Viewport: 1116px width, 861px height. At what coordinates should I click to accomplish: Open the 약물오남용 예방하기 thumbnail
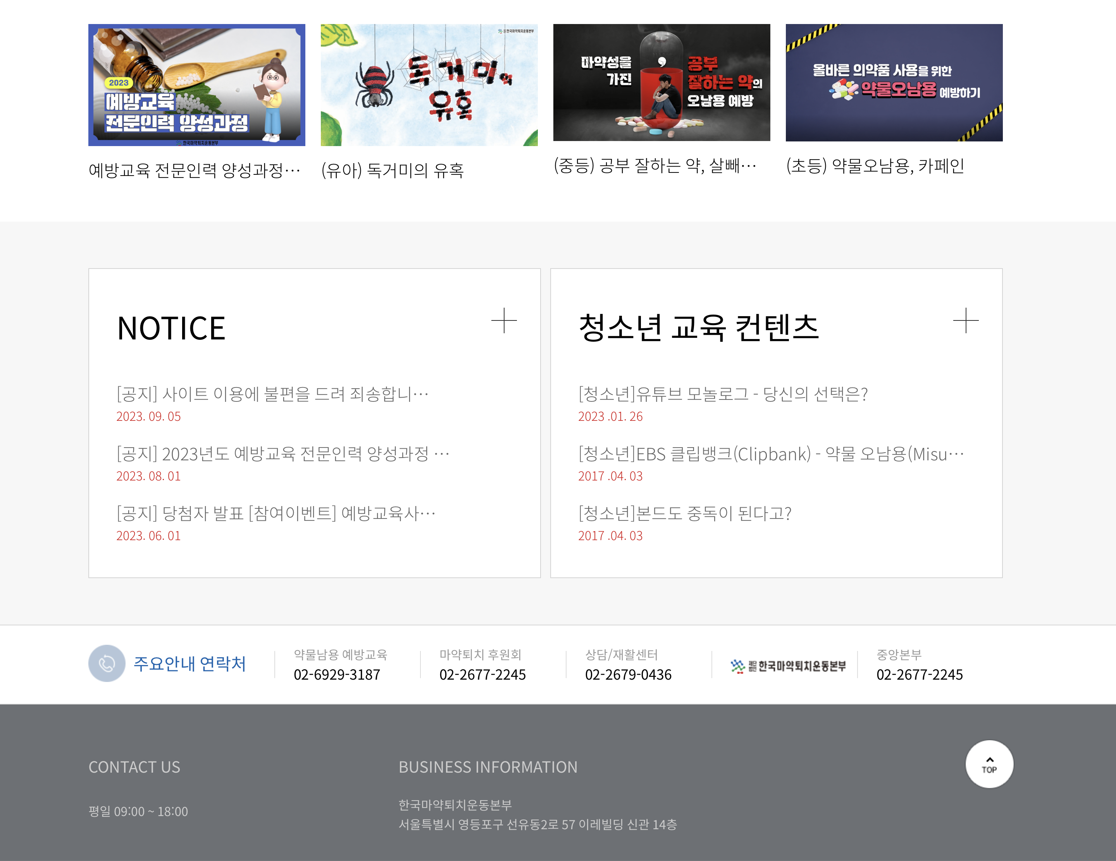click(x=894, y=82)
